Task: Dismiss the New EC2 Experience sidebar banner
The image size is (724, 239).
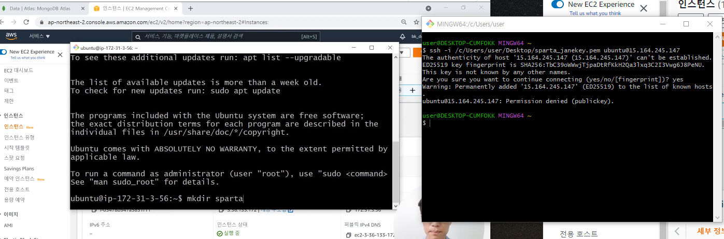Action: [x=61, y=54]
